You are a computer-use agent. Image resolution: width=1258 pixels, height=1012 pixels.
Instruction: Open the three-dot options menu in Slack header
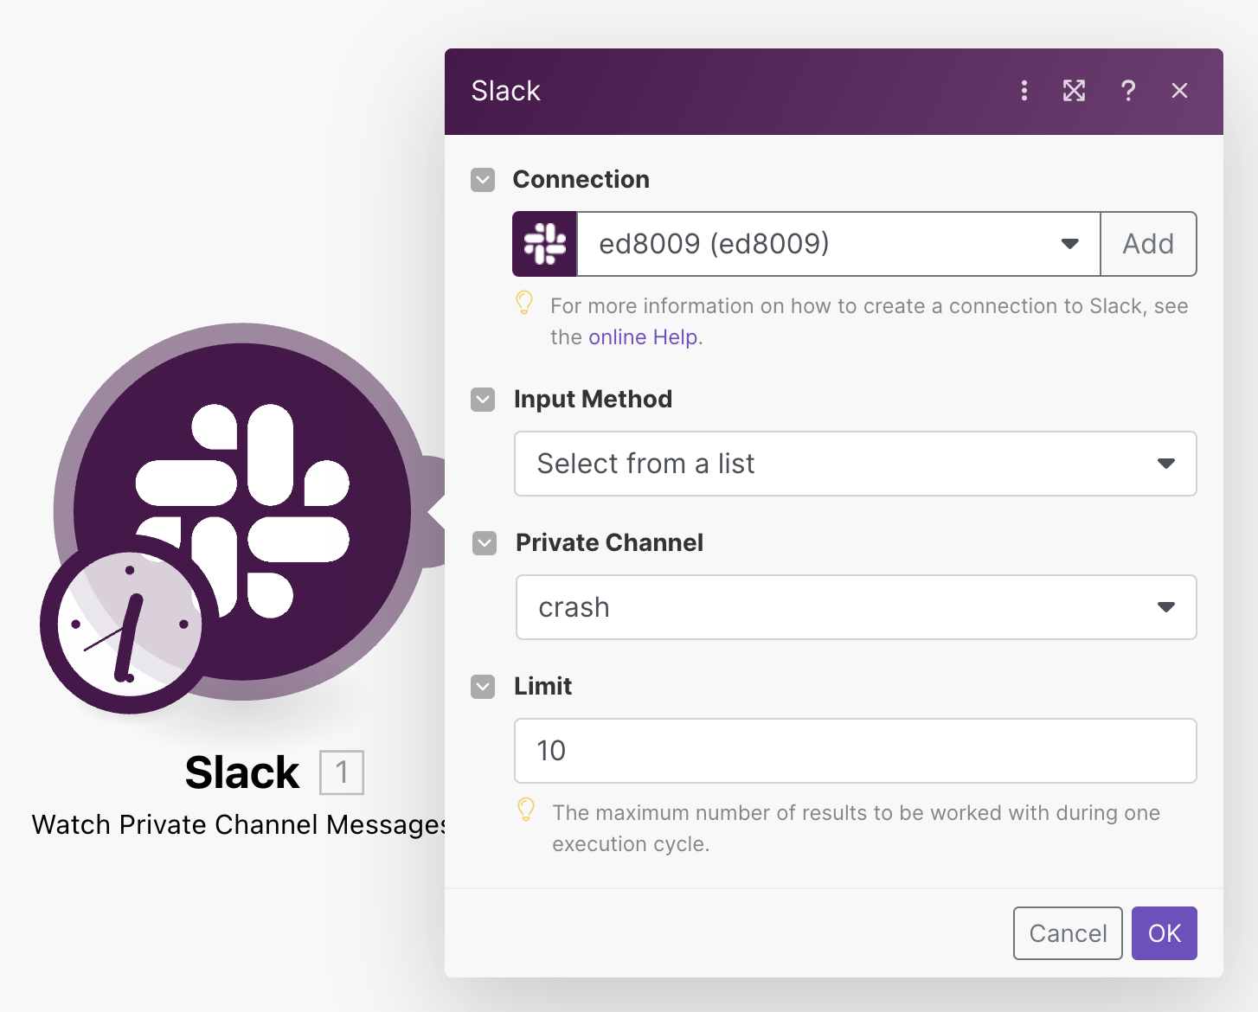click(x=1024, y=91)
